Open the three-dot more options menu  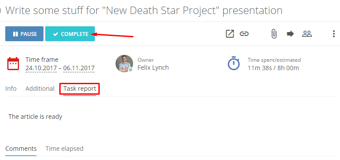click(x=334, y=34)
